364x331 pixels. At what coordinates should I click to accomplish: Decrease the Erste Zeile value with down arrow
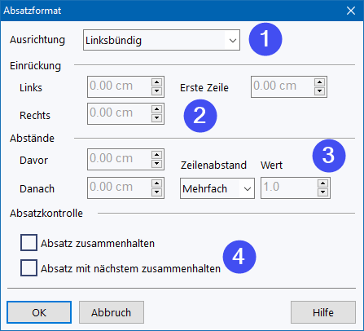point(320,91)
